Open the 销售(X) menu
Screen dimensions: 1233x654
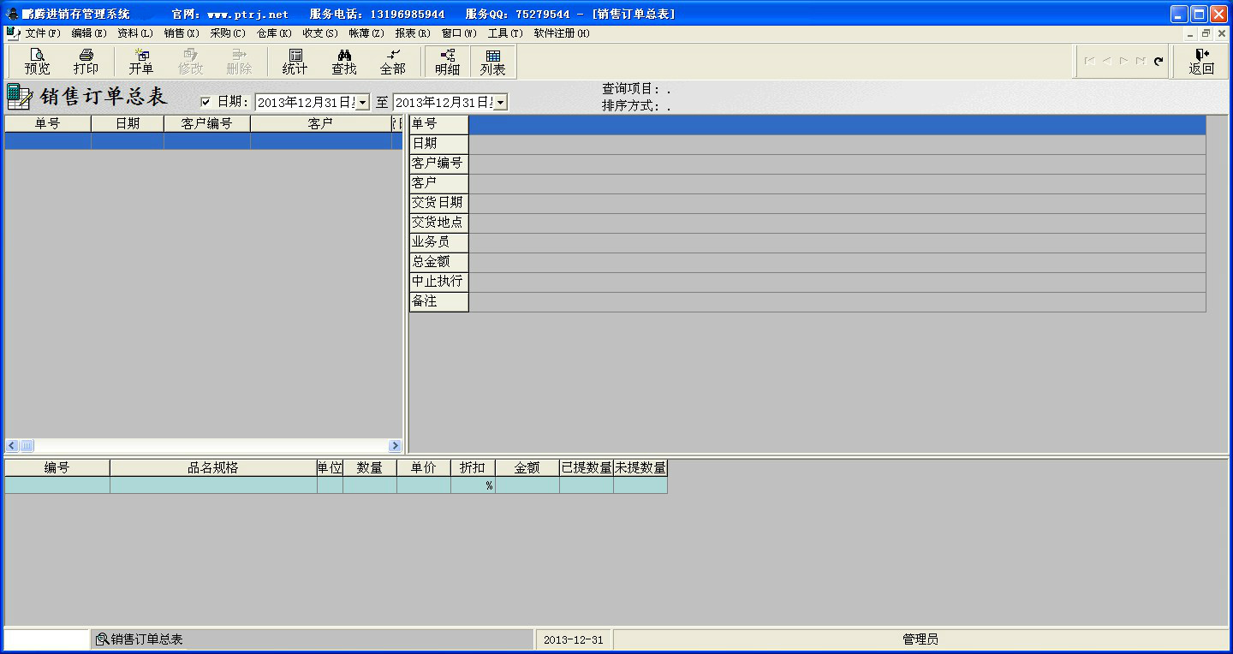[x=182, y=33]
